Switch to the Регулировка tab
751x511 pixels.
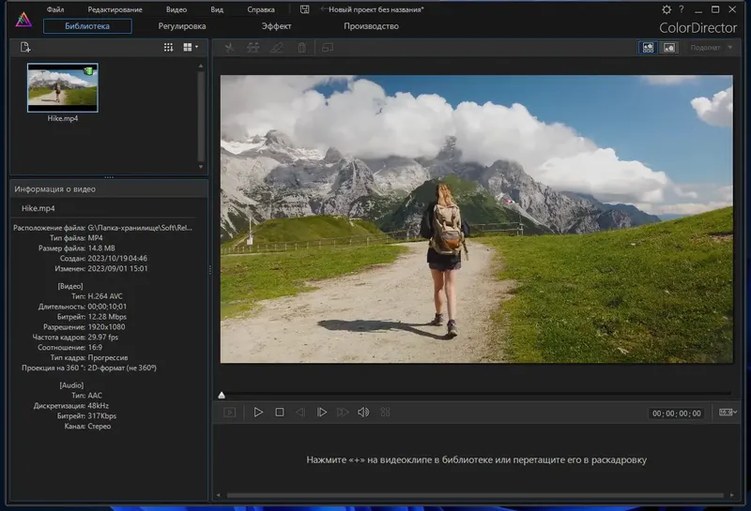[x=182, y=26]
